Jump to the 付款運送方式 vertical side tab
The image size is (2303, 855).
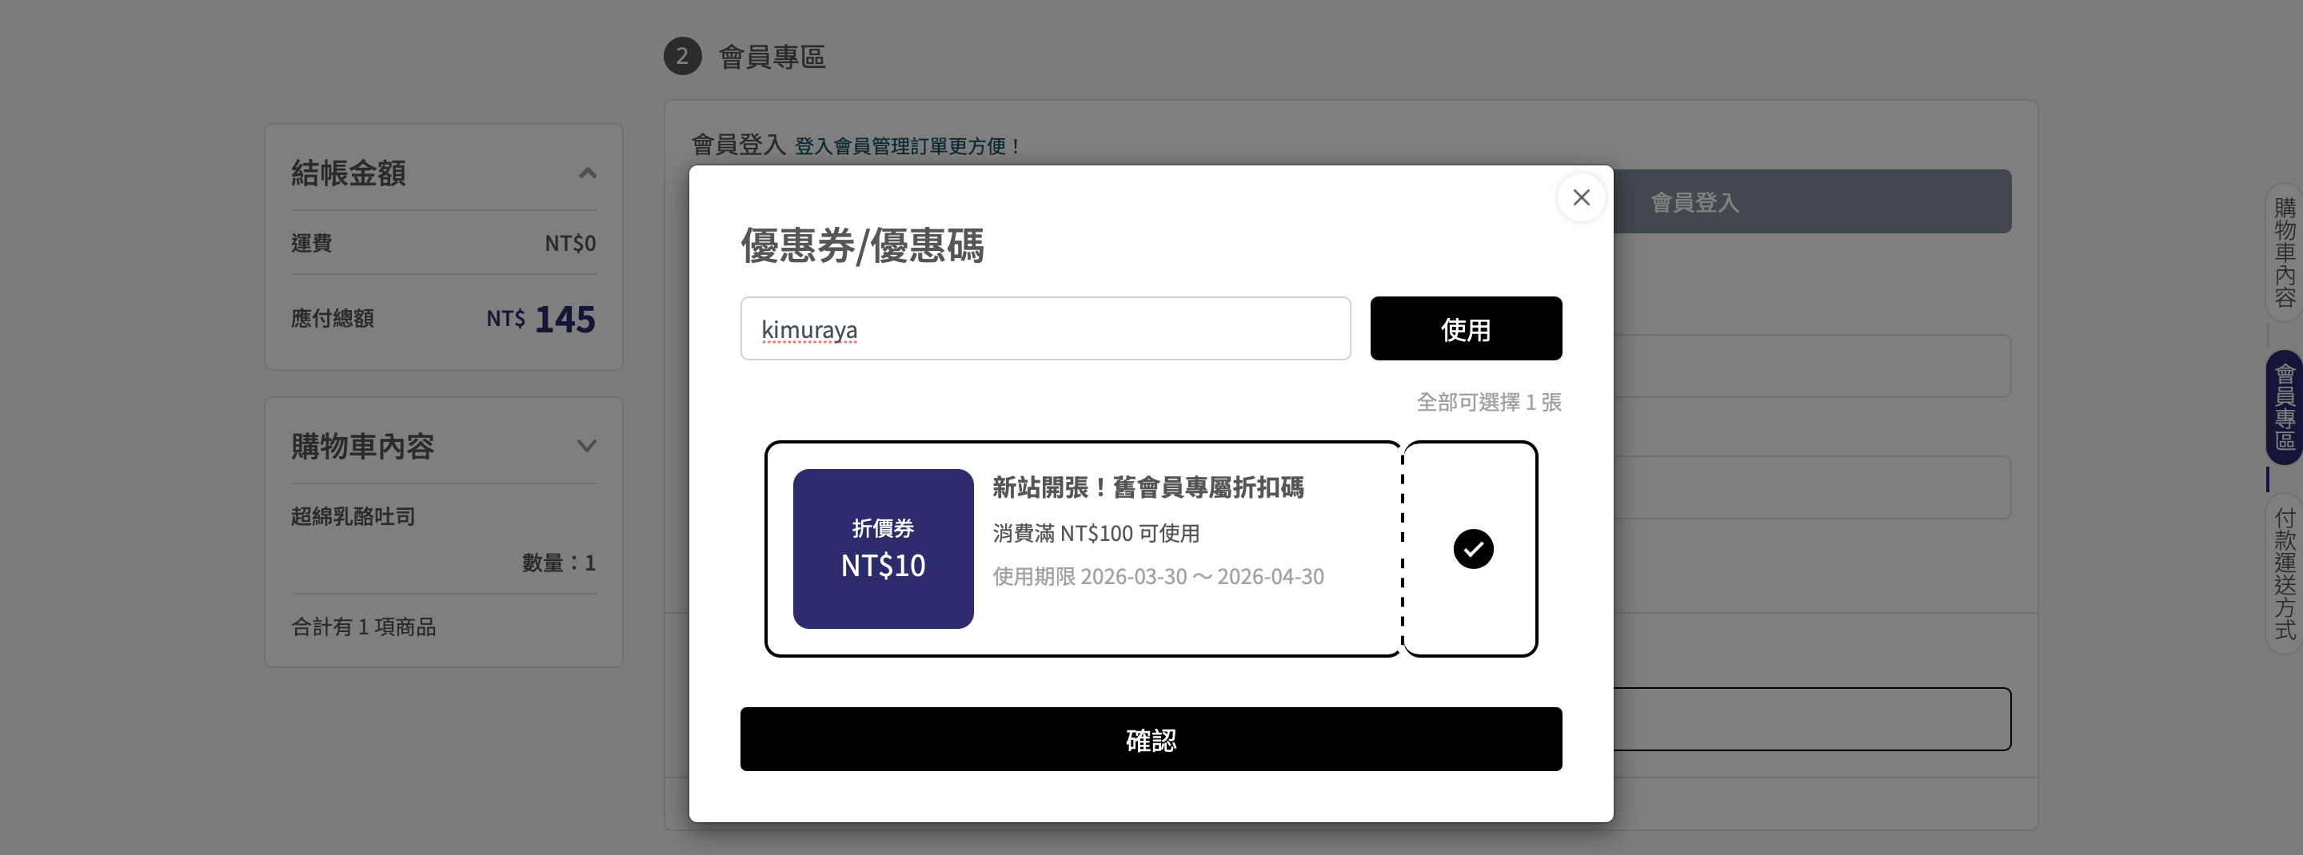2285,574
